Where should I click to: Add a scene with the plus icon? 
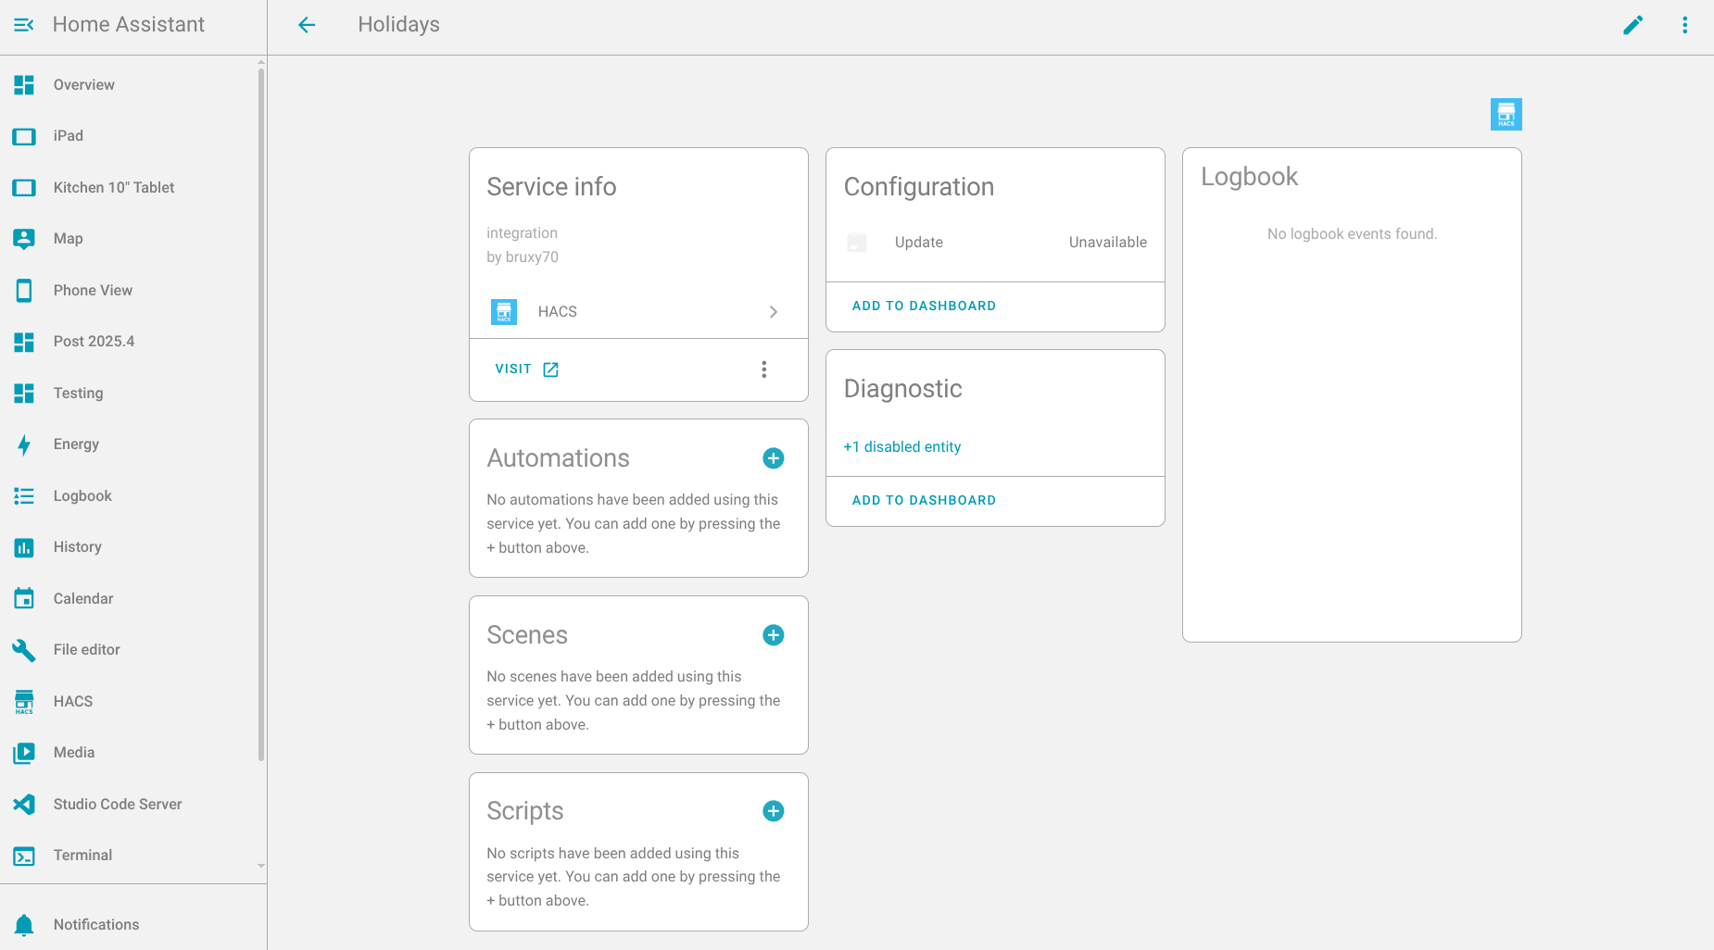[x=773, y=635]
